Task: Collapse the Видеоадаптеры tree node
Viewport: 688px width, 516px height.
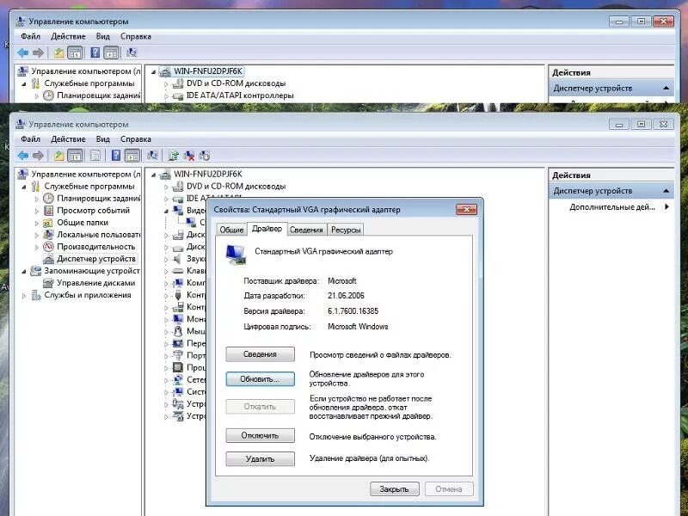Action: (x=166, y=210)
